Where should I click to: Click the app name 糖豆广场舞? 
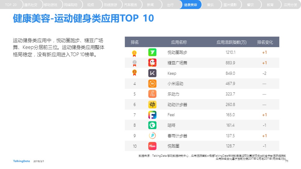pos(177,63)
